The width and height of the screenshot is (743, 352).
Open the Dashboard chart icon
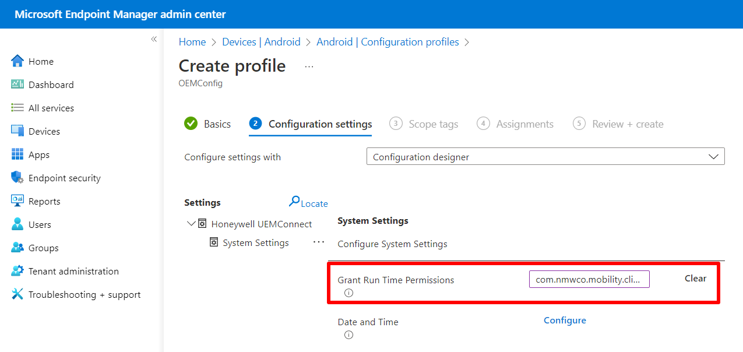17,85
